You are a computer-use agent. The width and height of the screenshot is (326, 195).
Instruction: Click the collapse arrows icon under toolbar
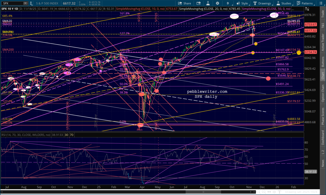pos(307,9)
